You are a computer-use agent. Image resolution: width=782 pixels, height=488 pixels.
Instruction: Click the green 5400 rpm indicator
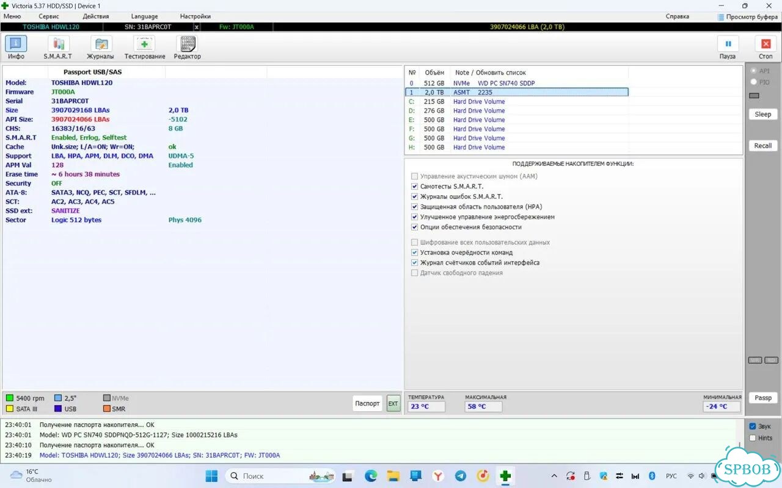click(9, 398)
